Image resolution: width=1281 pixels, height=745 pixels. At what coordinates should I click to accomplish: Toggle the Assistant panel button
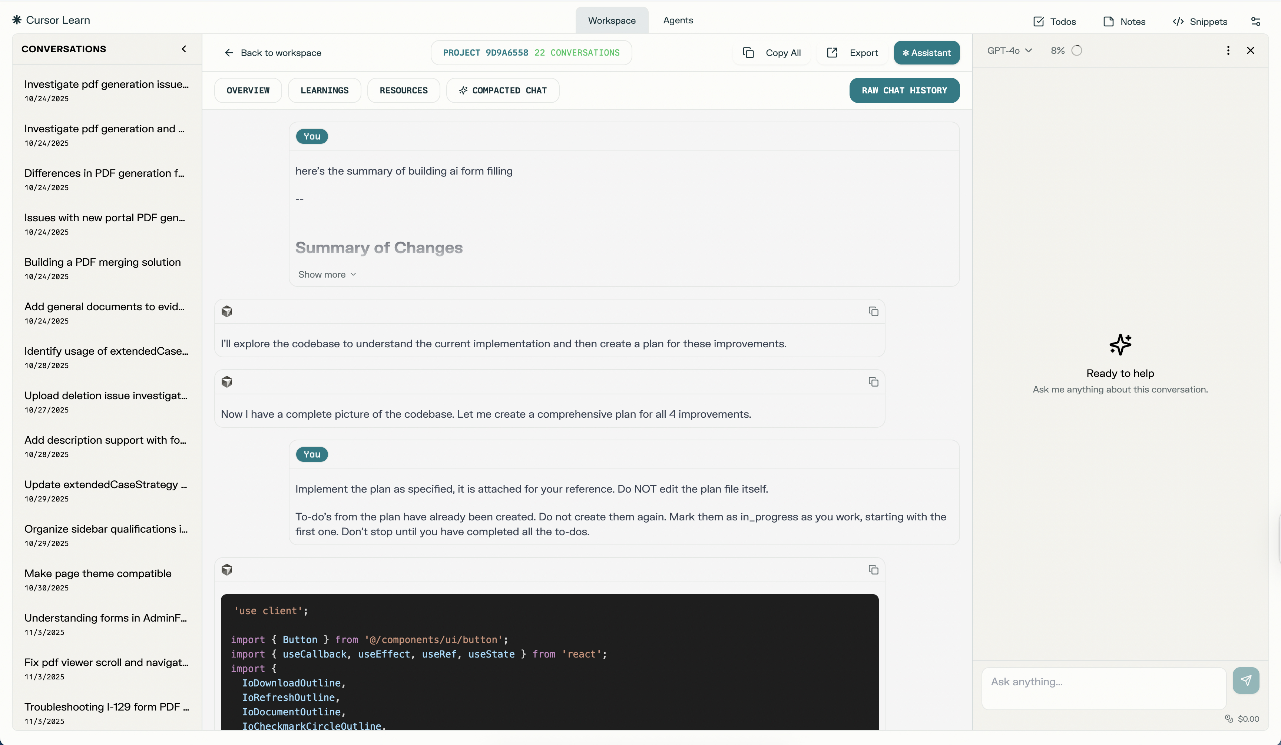(926, 53)
